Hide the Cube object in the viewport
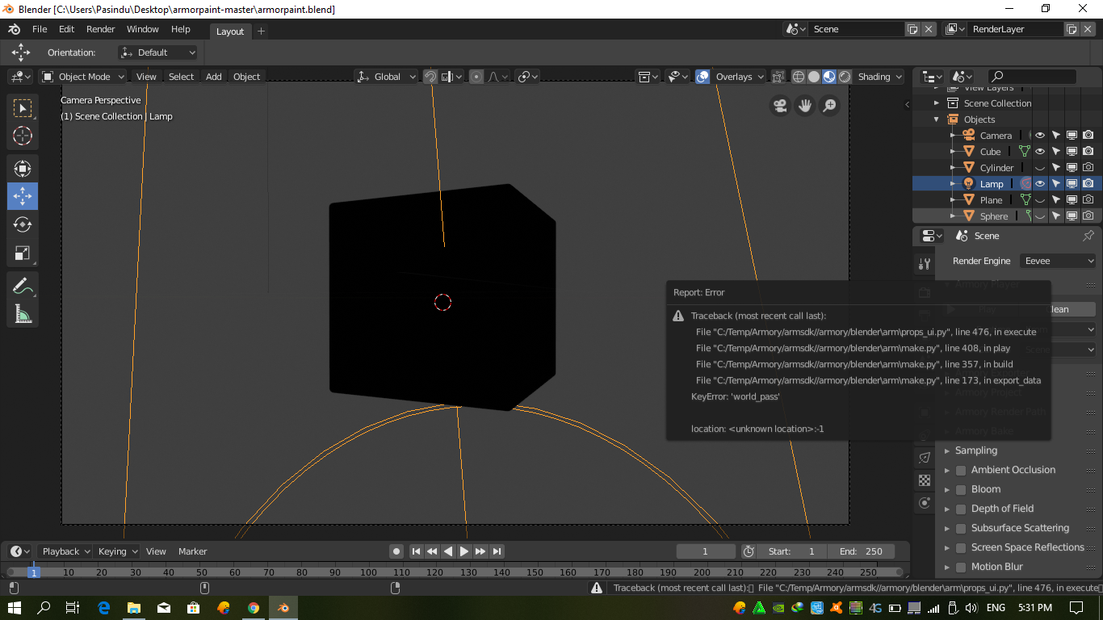The width and height of the screenshot is (1103, 620). coord(1039,151)
